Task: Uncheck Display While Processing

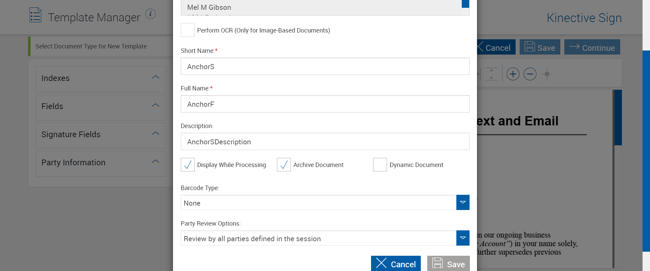Action: [188, 165]
